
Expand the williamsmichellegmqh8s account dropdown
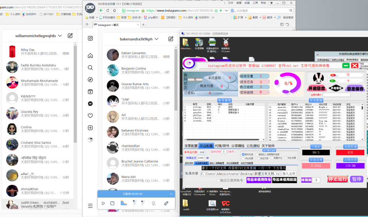pos(60,36)
